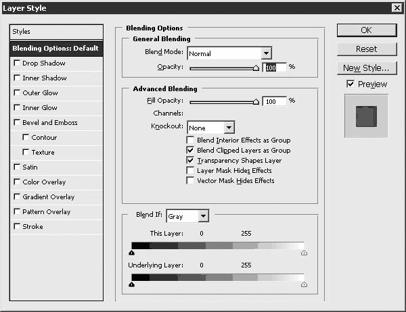This screenshot has width=406, height=312.
Task: Click This Layer black slider triangle
Action: tap(131, 253)
